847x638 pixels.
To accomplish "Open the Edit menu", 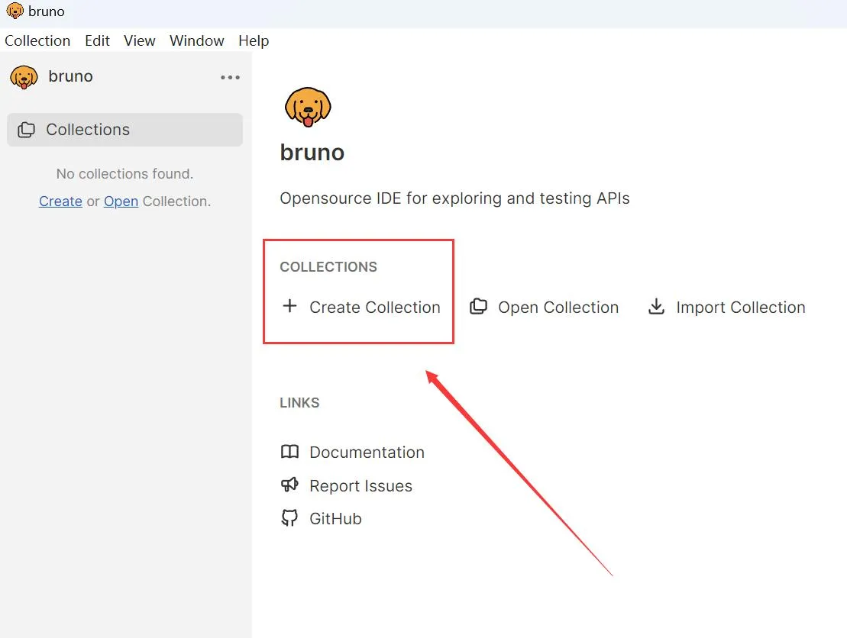I will point(97,41).
